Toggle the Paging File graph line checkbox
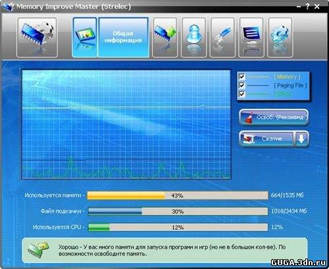The width and height of the screenshot is (329, 269). pos(241,85)
